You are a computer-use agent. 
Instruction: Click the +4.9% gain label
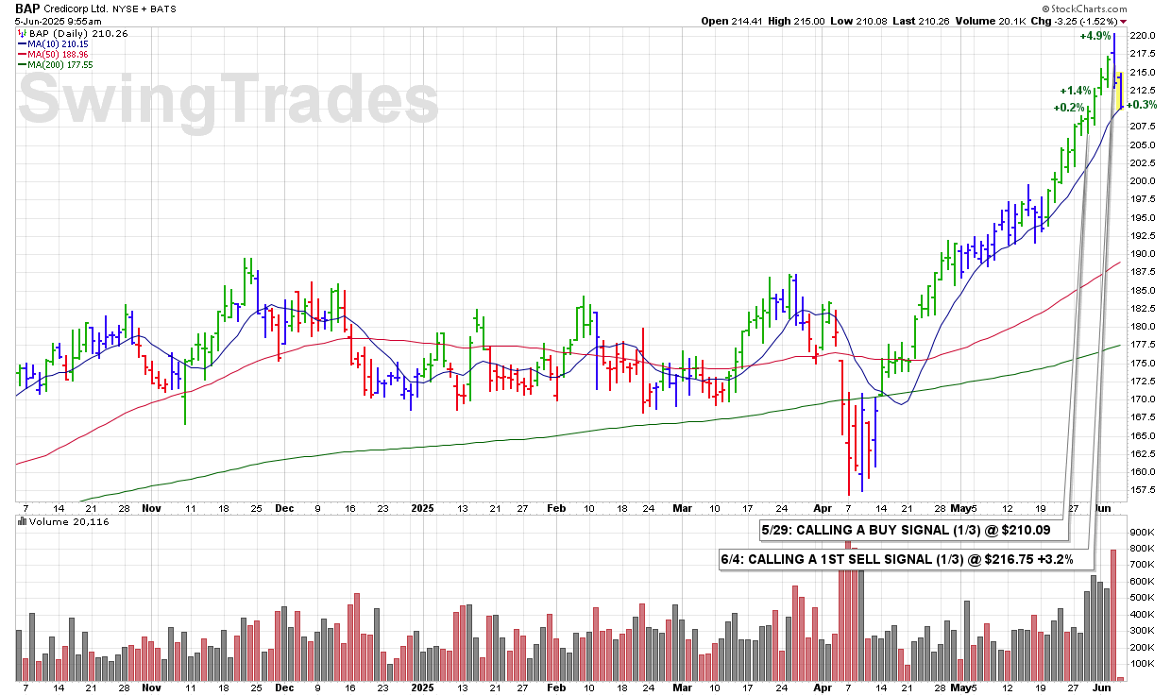point(1095,36)
